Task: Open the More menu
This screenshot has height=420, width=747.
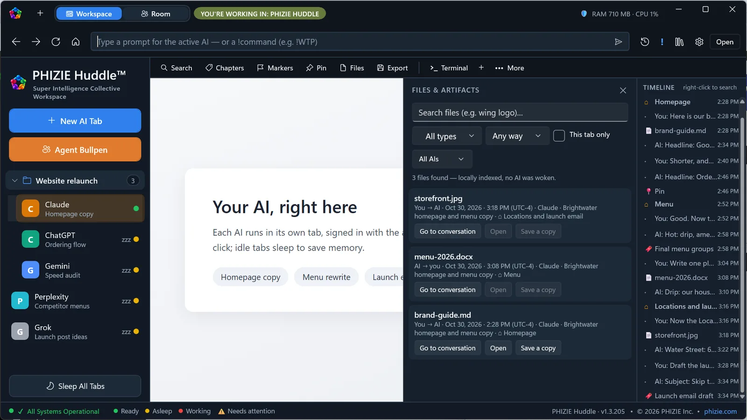Action: click(509, 68)
